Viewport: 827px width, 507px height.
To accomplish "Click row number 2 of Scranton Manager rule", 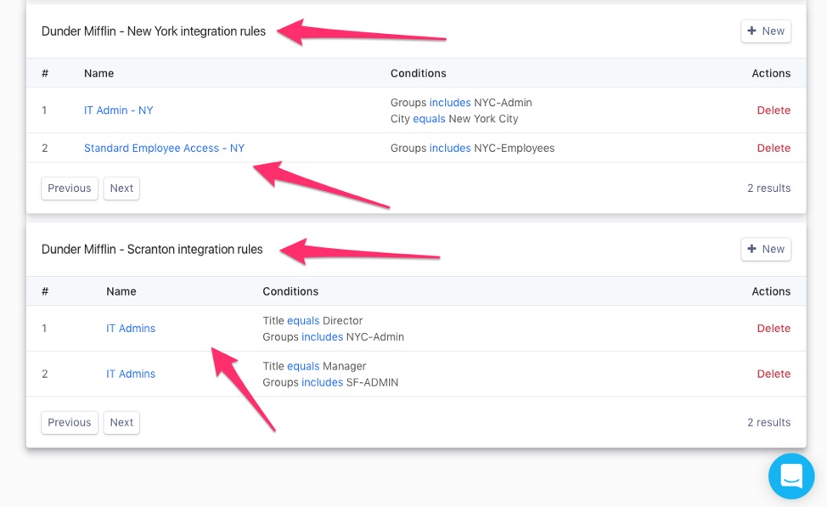I will [45, 374].
